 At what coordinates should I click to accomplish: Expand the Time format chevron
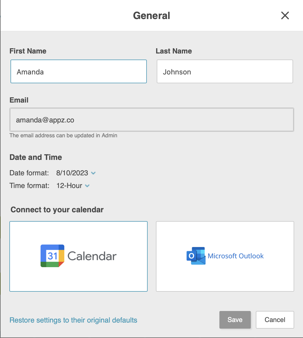[x=87, y=186]
